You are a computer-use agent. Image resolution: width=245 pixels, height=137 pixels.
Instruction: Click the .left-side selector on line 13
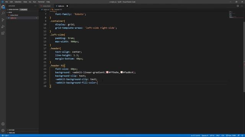(57, 35)
